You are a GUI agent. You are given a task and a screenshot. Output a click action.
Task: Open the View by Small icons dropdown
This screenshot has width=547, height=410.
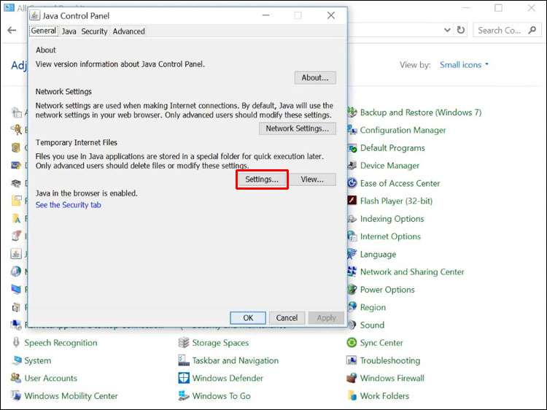(x=464, y=65)
